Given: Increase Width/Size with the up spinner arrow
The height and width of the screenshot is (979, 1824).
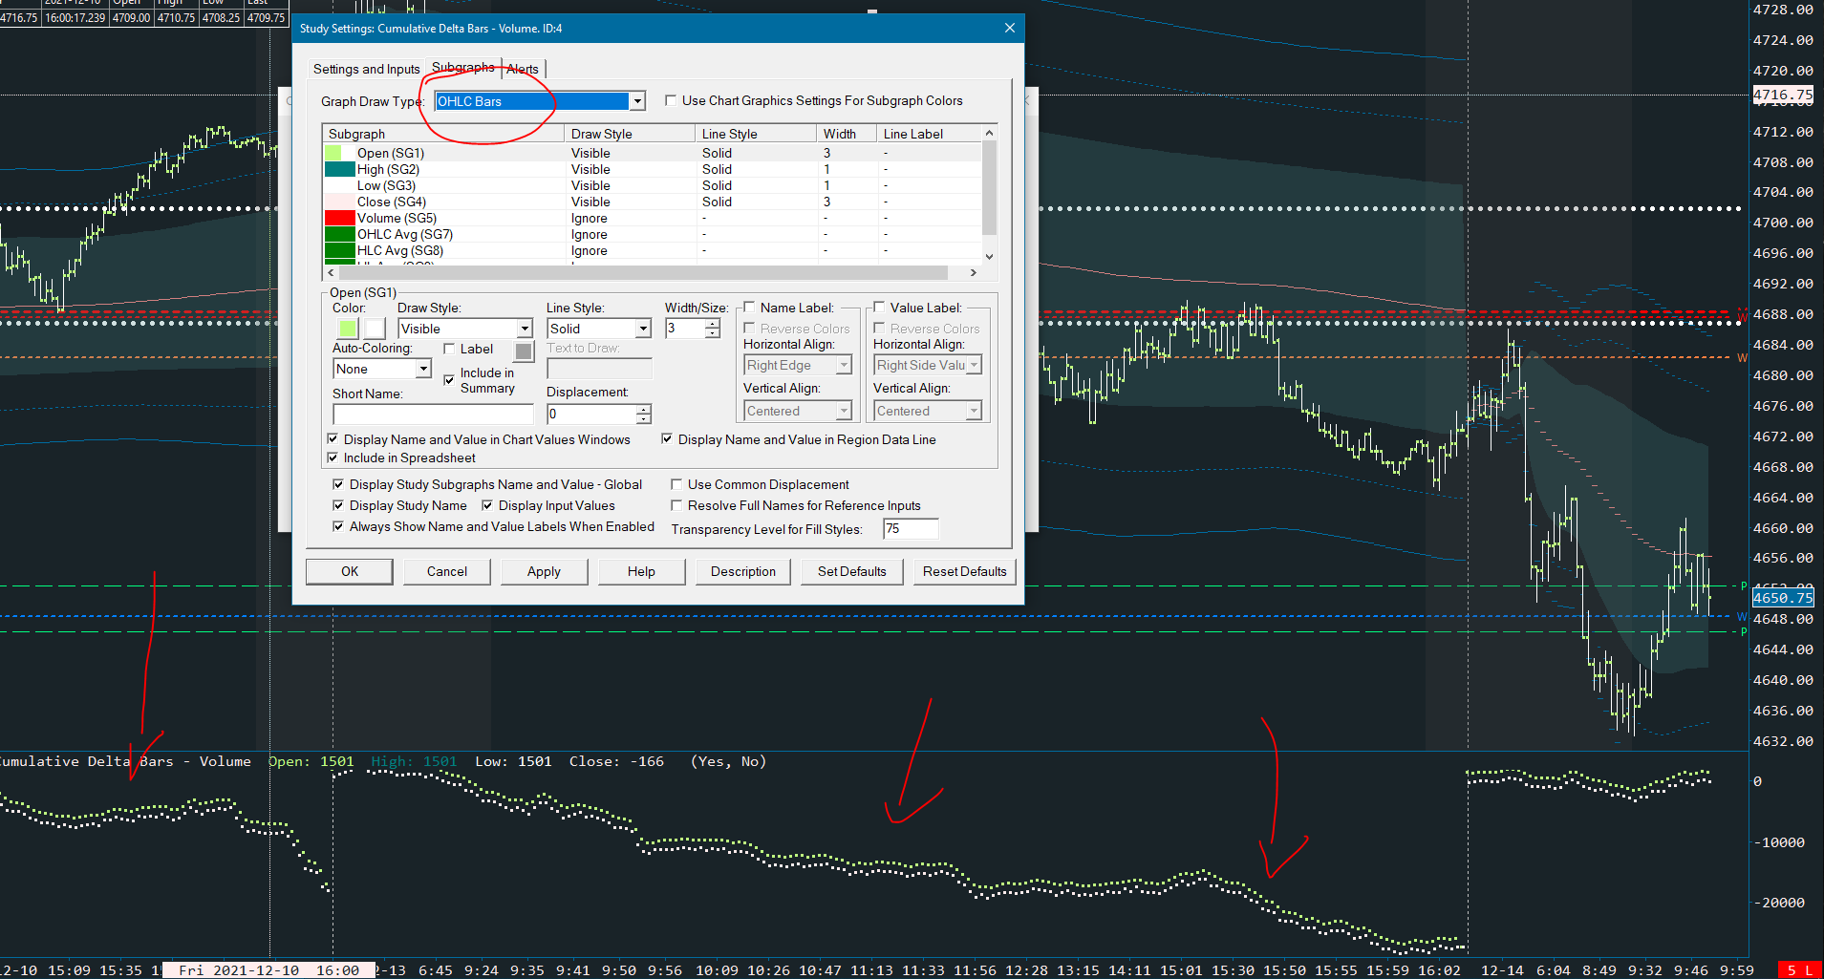Looking at the screenshot, I should click(x=713, y=324).
